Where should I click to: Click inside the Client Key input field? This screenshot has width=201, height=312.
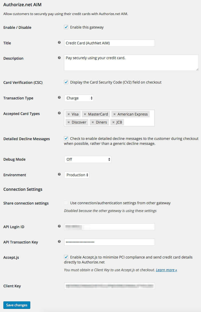point(109,286)
